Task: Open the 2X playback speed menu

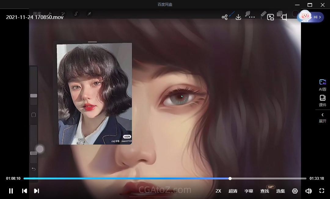Action: coord(218,191)
